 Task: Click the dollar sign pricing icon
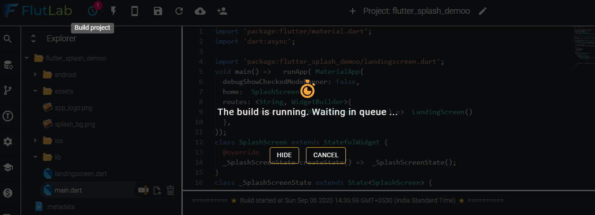click(x=7, y=193)
